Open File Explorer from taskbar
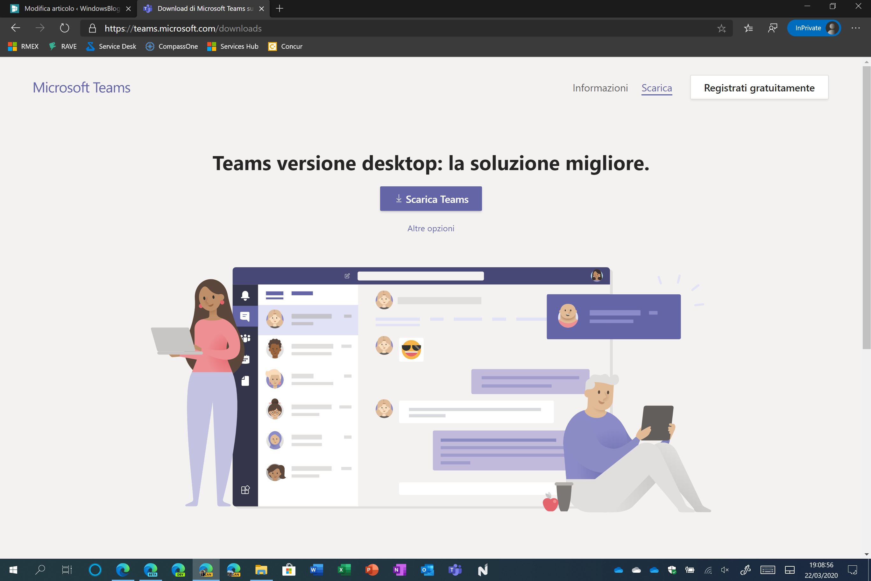This screenshot has height=581, width=871. pos(261,570)
